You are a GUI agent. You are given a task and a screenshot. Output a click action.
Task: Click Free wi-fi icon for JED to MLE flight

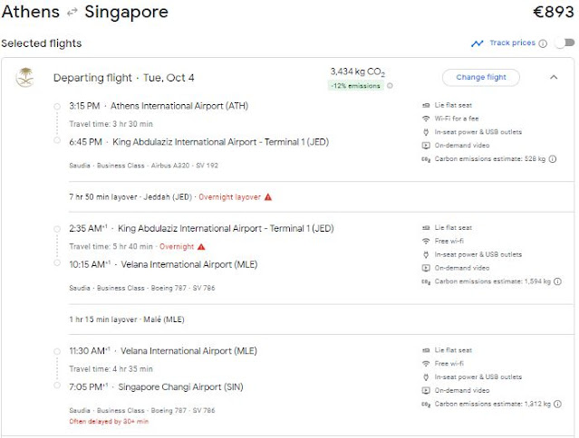(x=426, y=241)
